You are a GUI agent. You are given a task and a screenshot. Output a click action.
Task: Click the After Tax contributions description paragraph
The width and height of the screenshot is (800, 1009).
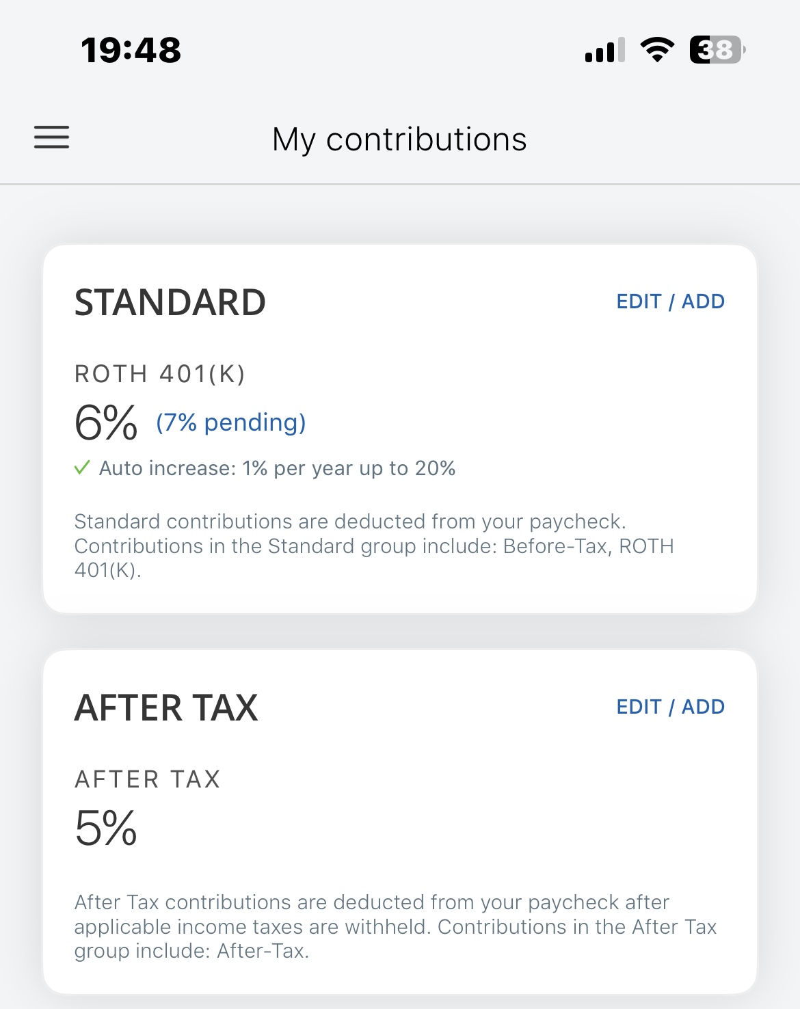pos(395,926)
